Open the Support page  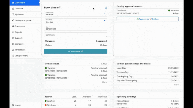pos(25,38)
